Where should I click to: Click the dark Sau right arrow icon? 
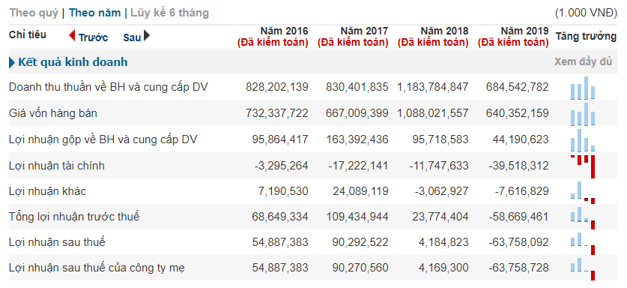[x=147, y=36]
